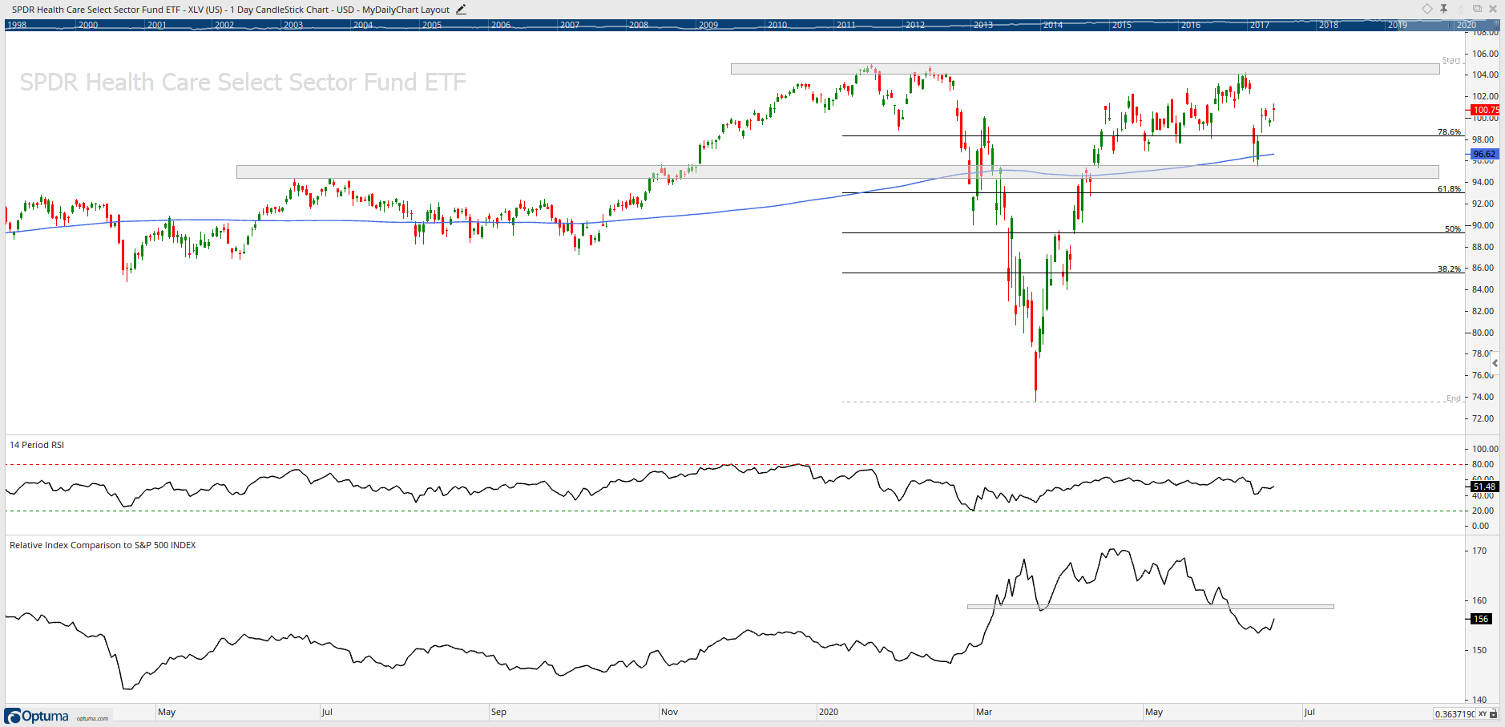Viewport: 1505px width, 727px height.
Task: Click the 0.363719 scale ratio input field
Action: pos(1454,713)
